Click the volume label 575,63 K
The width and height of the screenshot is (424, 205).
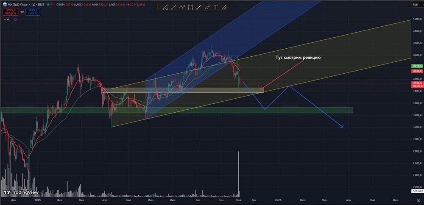tap(418, 191)
